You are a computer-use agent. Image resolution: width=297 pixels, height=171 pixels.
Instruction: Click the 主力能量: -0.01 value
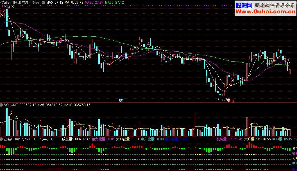[x=103, y=139]
